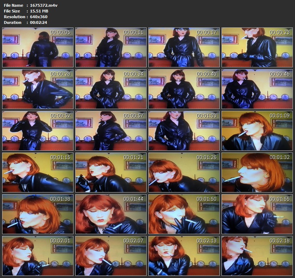Select the frame at 00:00:11

111,47
